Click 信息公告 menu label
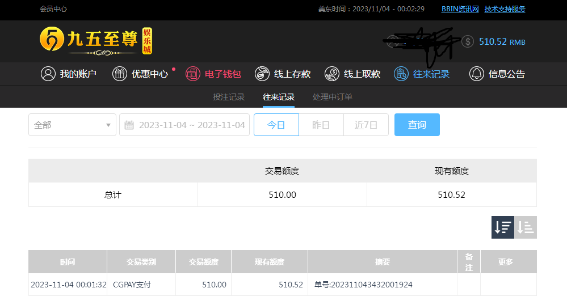 pyautogui.click(x=507, y=74)
